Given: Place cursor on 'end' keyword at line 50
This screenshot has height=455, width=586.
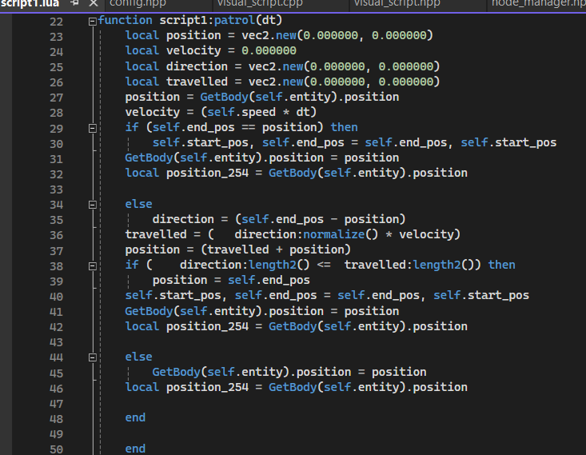Looking at the screenshot, I should (135, 449).
